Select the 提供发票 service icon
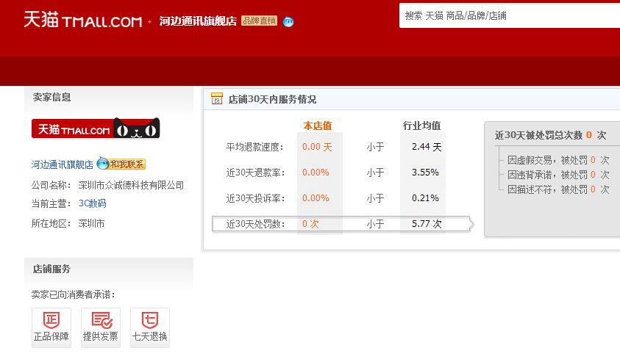The image size is (620, 359). click(x=101, y=327)
